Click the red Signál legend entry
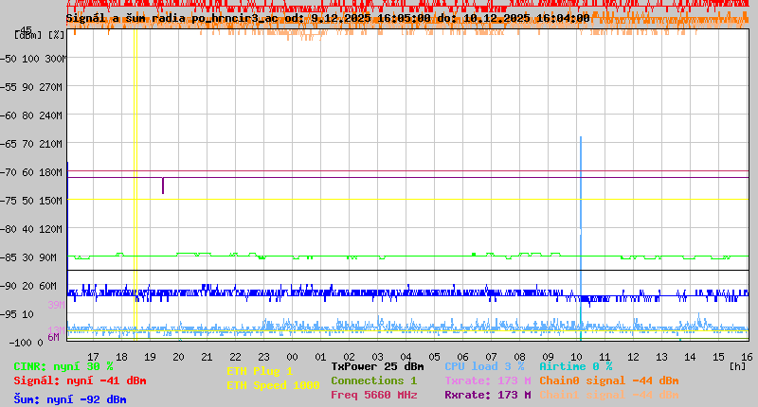The height and width of the screenshot is (407, 758). click(x=80, y=380)
